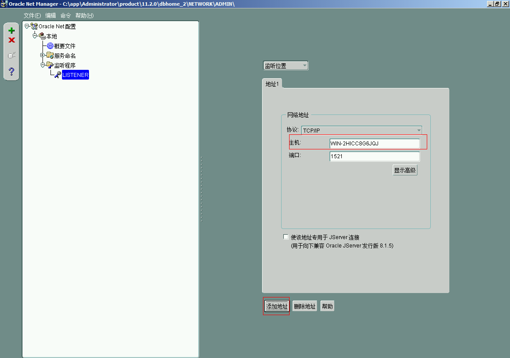This screenshot has height=358, width=510.
Task: Click the database test connection icon
Action: [11, 55]
